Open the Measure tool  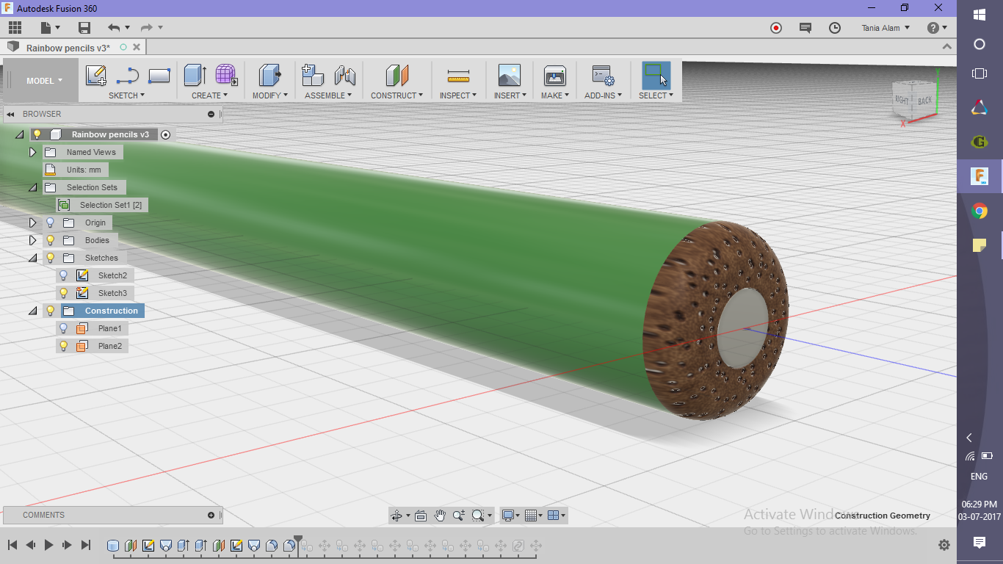[458, 76]
